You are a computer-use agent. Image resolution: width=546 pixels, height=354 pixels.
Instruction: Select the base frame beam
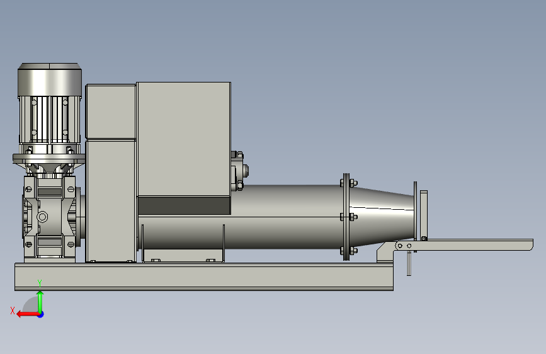pyautogui.click(x=203, y=277)
